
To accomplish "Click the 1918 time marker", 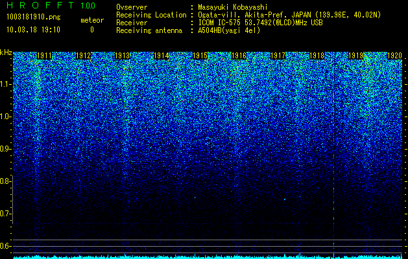I will coord(317,56).
